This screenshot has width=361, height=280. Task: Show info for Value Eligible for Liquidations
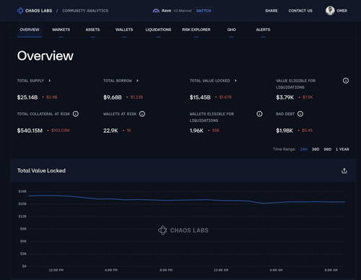pos(346,81)
